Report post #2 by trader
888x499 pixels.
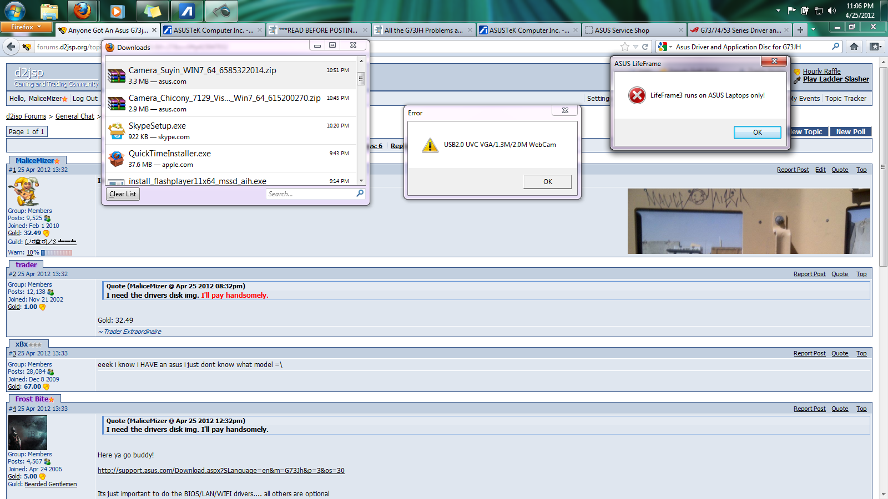809,274
